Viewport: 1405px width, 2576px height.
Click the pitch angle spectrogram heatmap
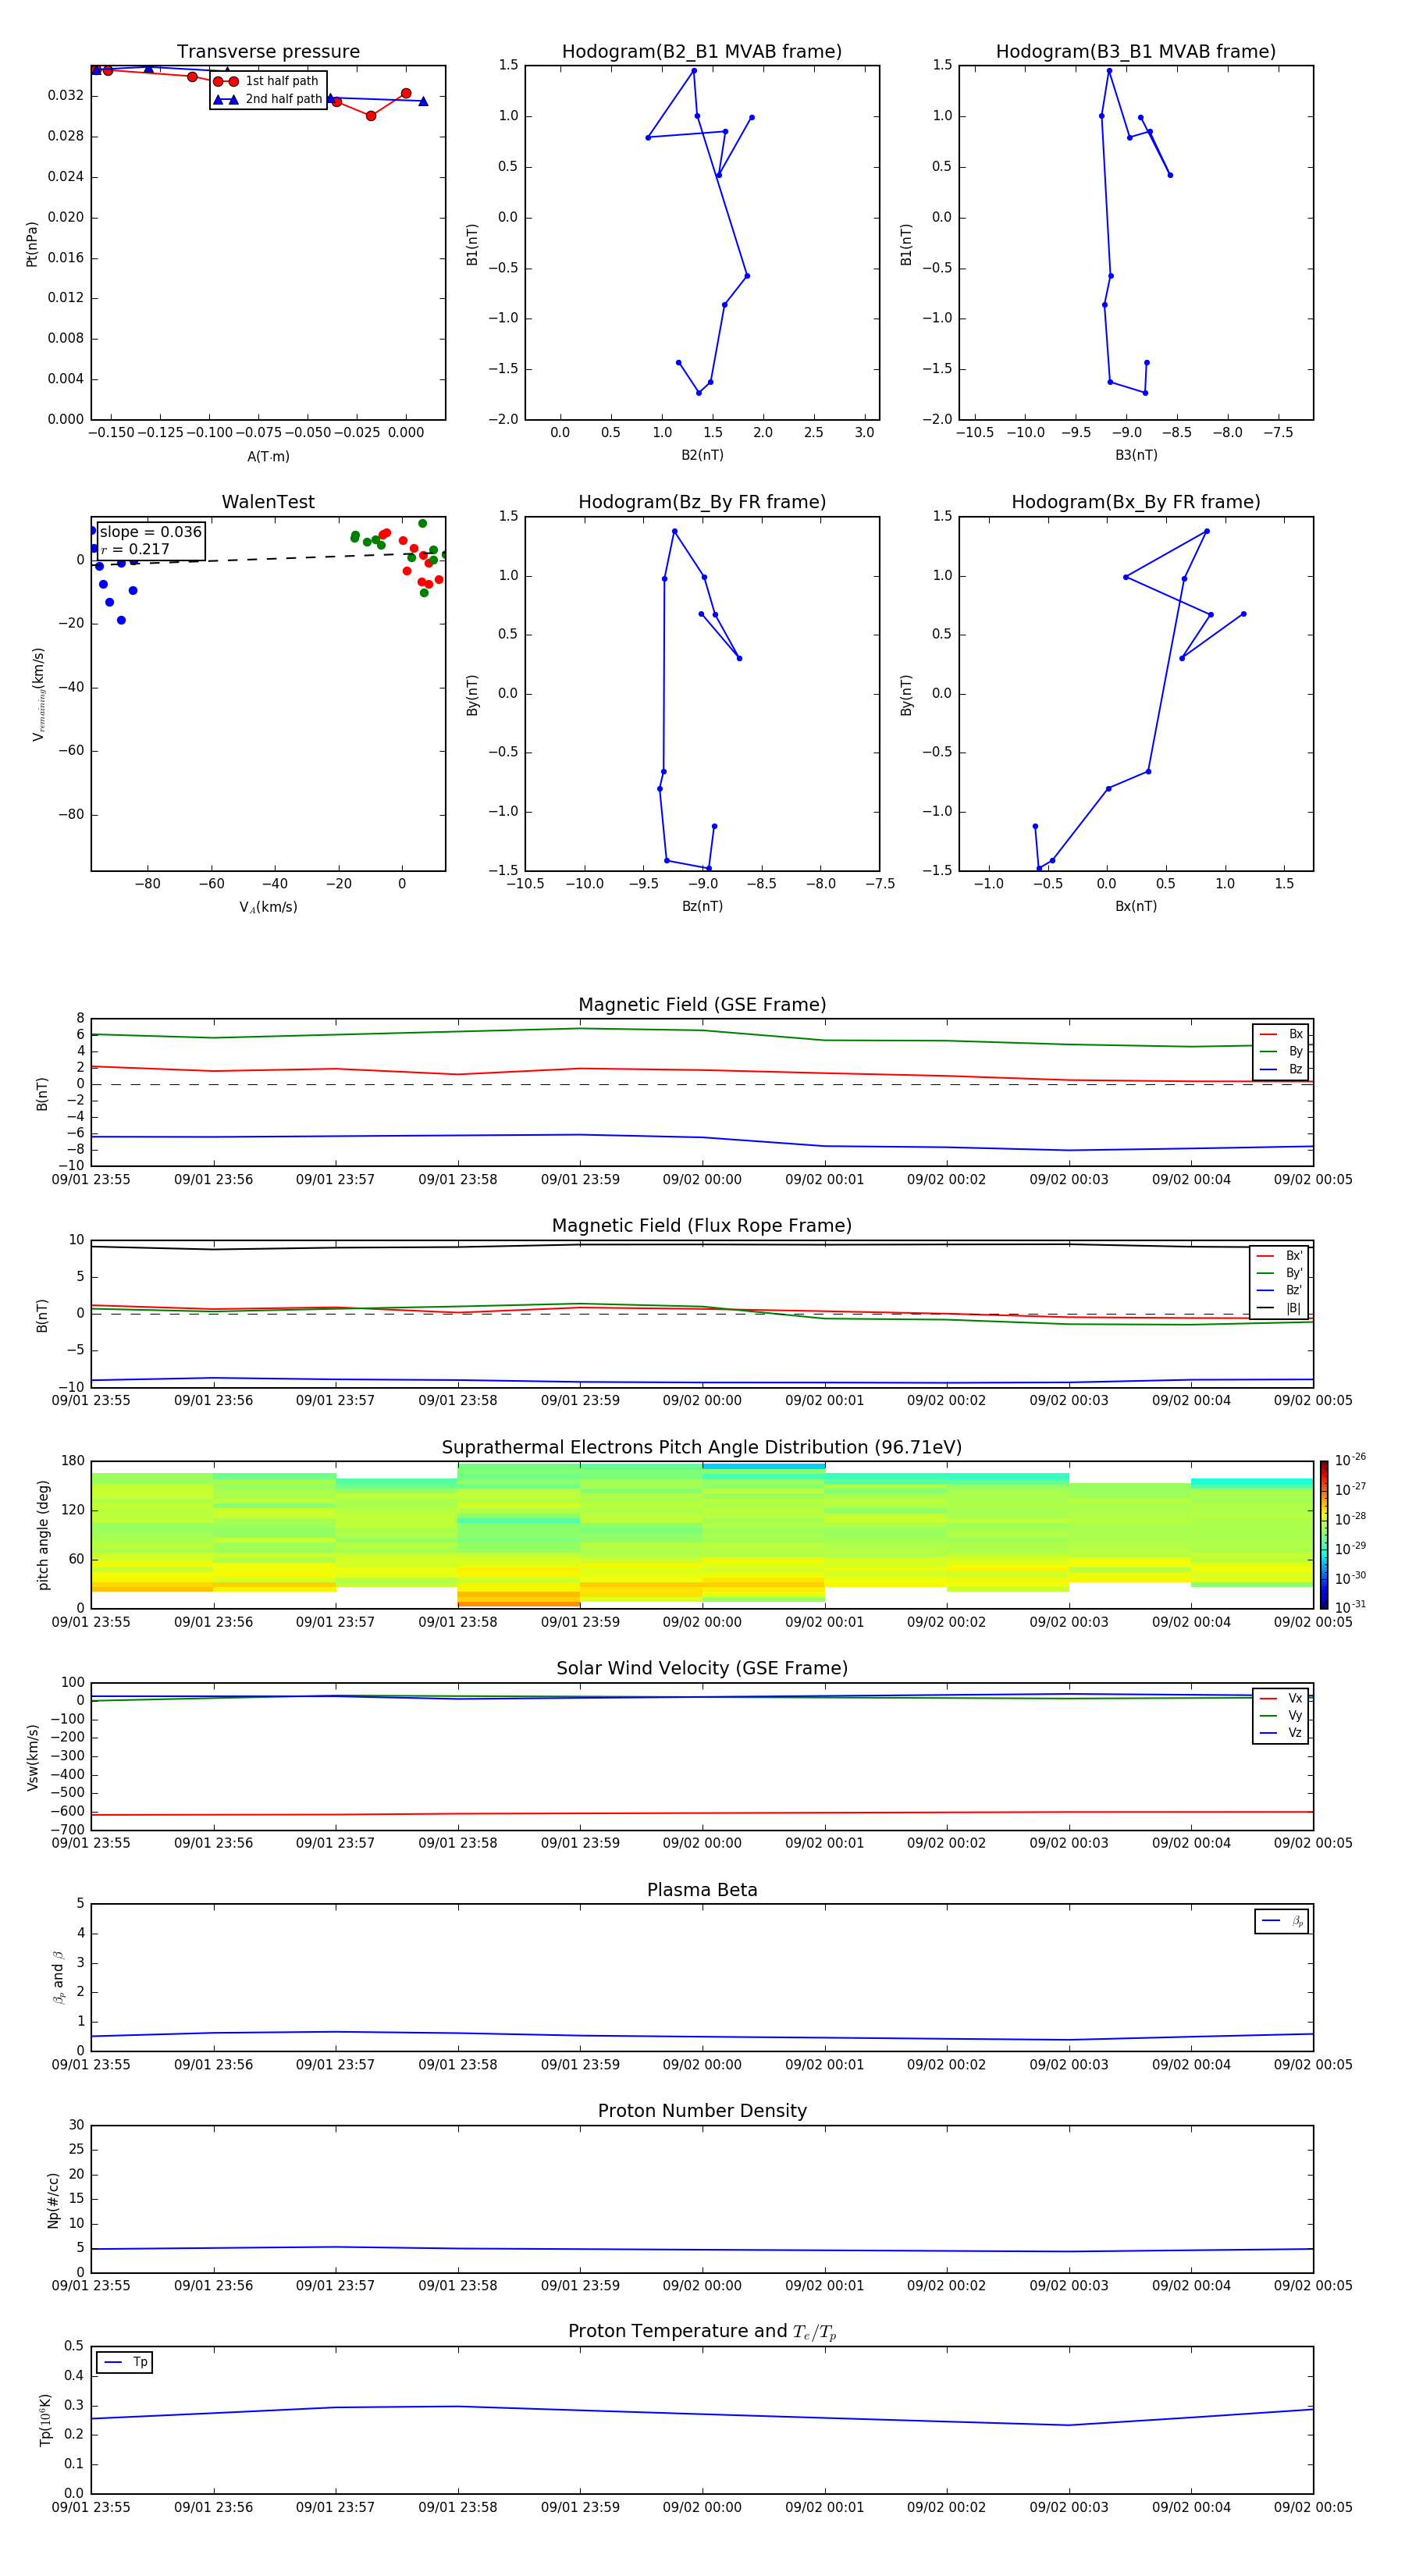point(702,1535)
